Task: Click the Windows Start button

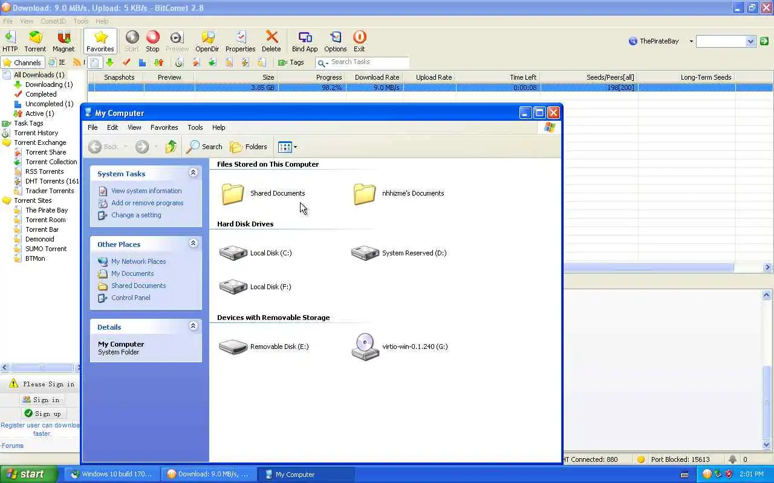Action: tap(28, 474)
